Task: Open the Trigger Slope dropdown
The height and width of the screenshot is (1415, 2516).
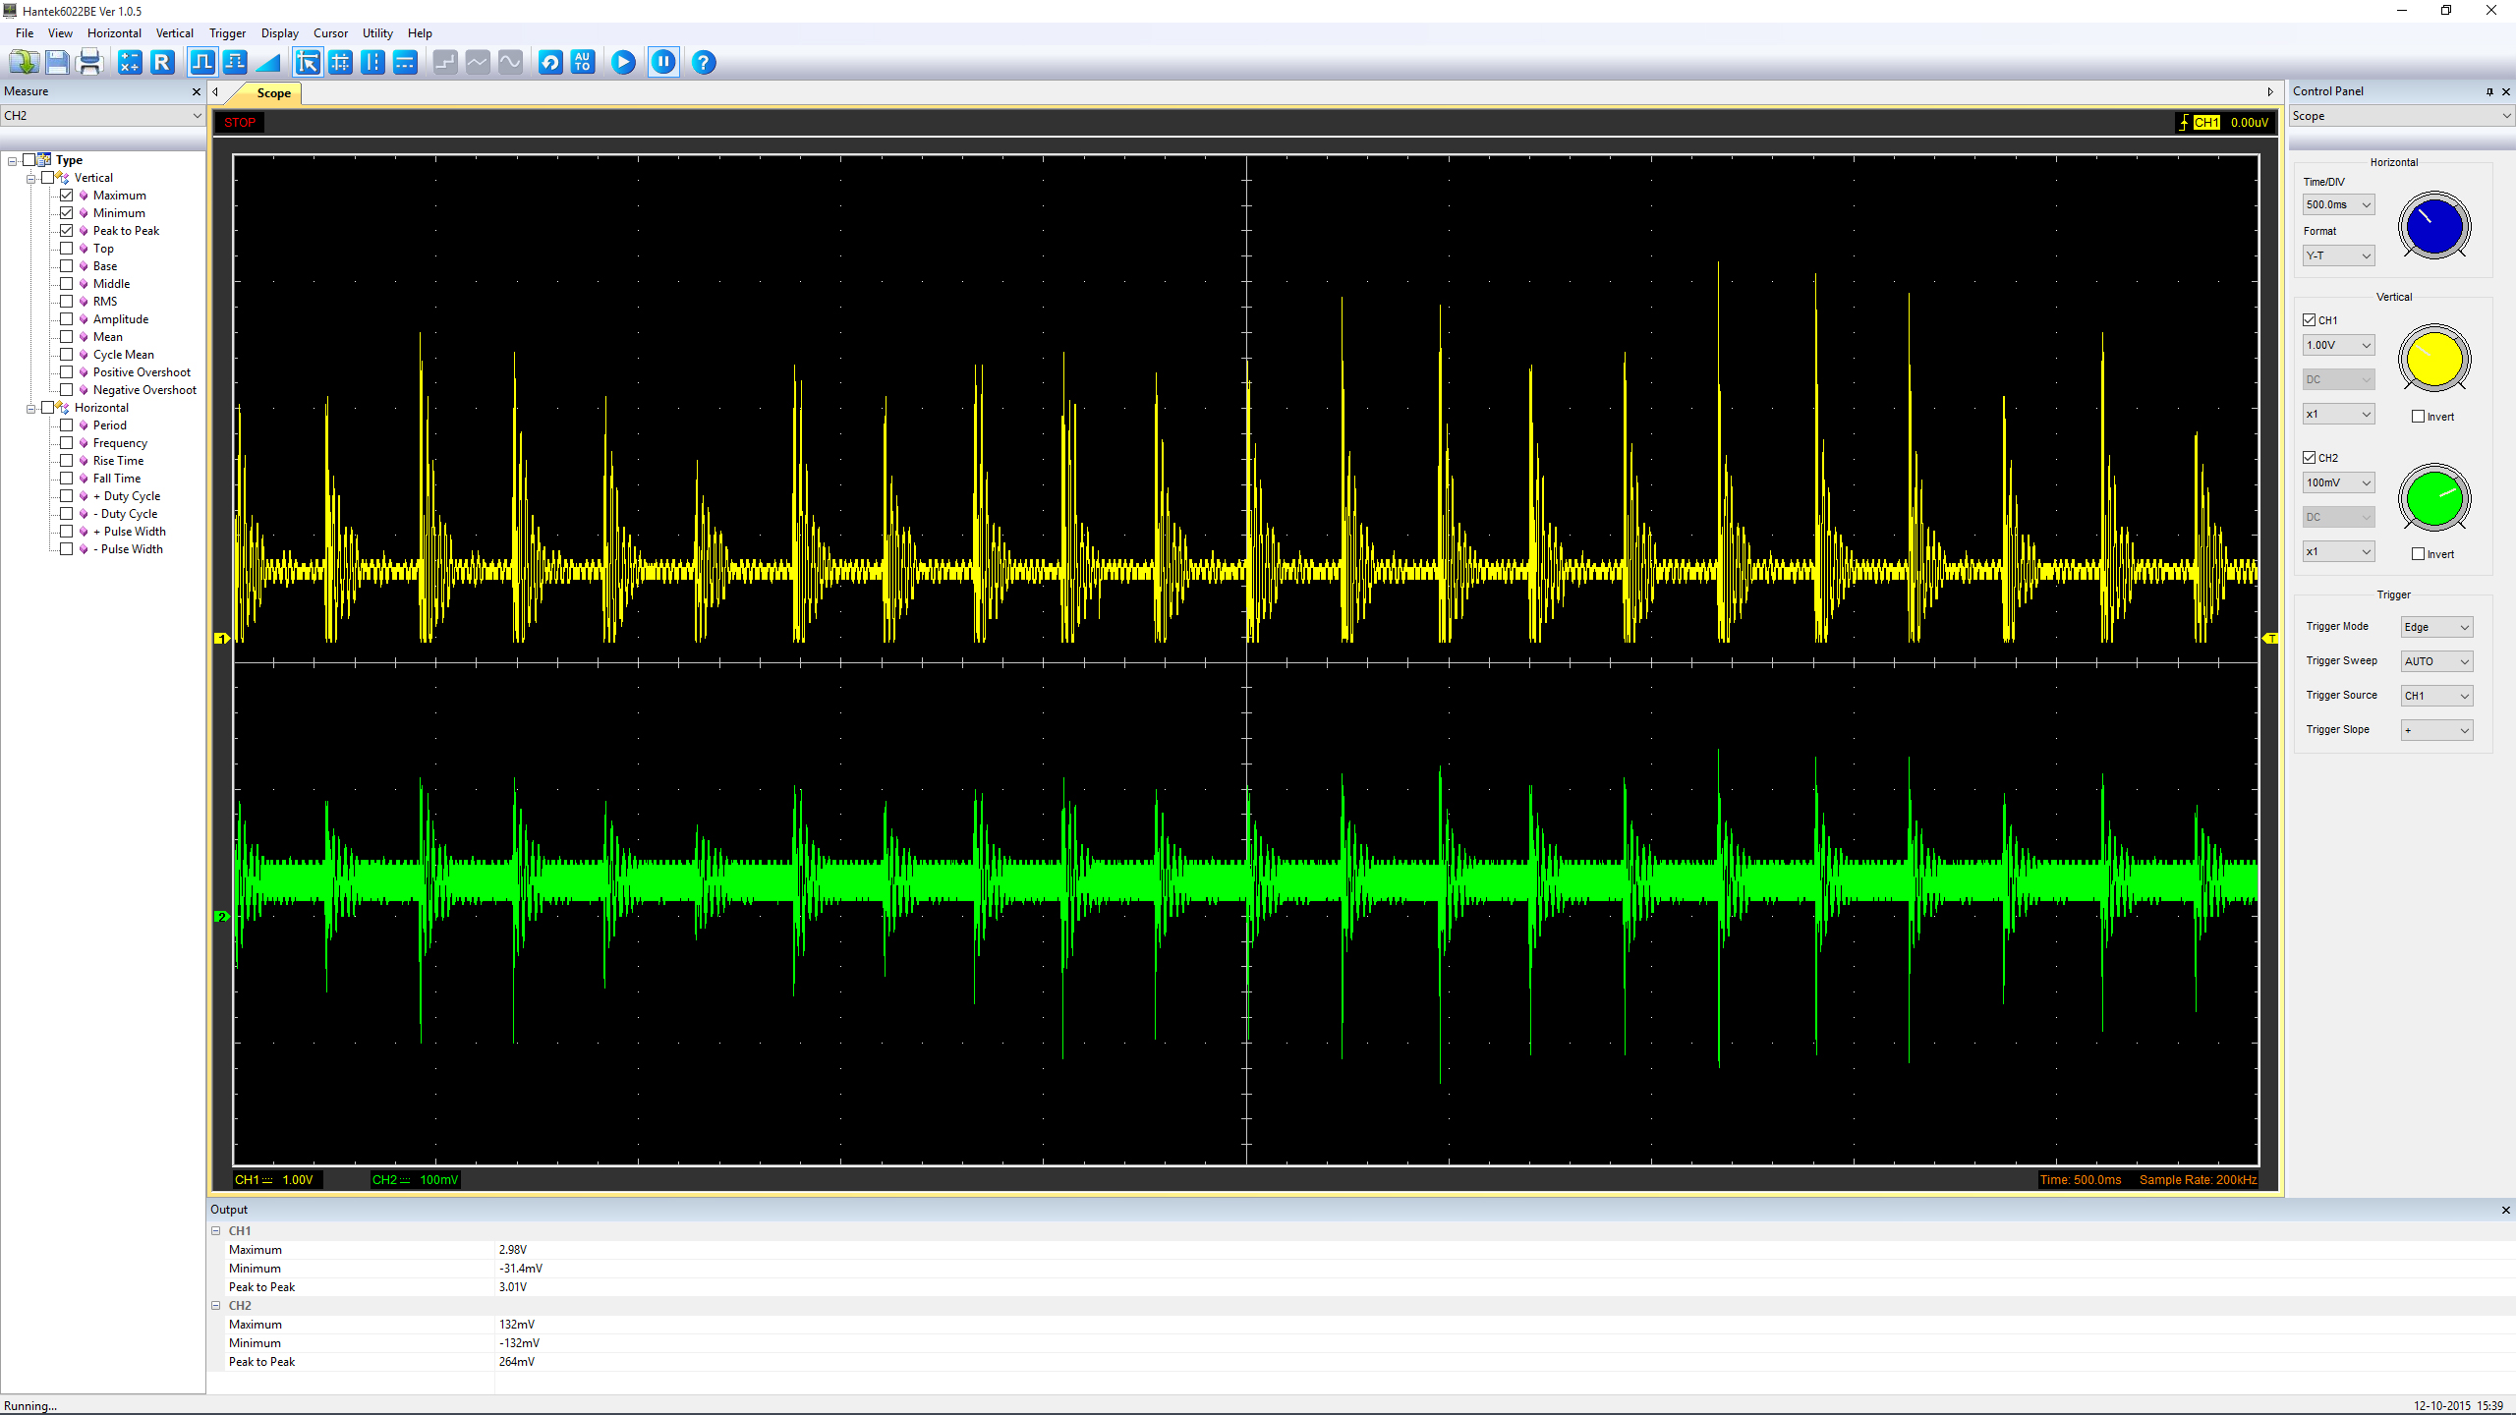Action: (x=2436, y=730)
